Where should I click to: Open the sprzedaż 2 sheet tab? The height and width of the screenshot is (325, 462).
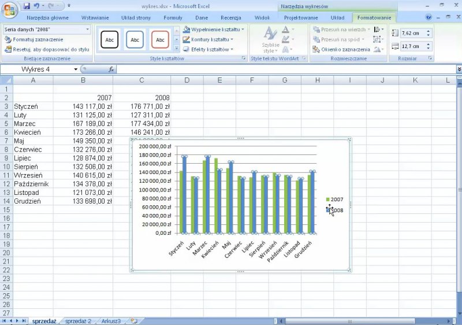point(78,320)
